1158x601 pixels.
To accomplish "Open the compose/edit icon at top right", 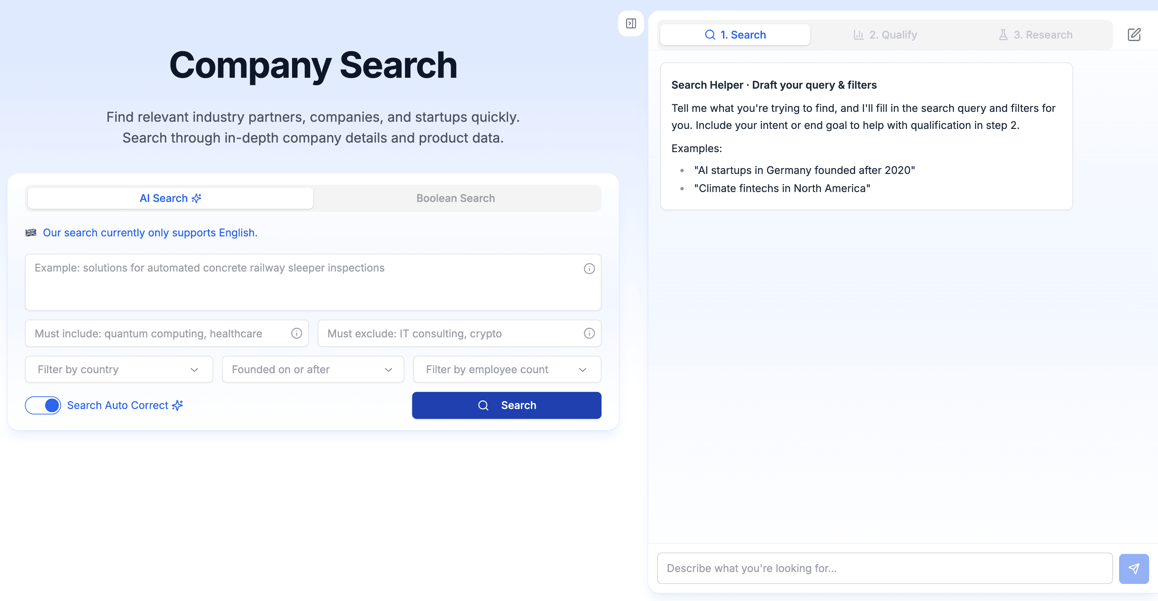I will 1134,34.
